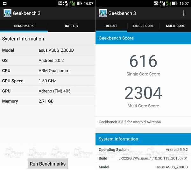Select the Model row 'asus ASUS_Z00UD' on left
The height and width of the screenshot is (170, 191).
coord(48,50)
